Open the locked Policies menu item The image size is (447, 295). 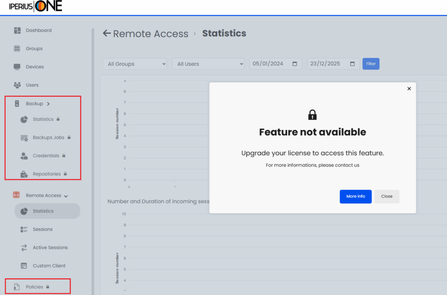[34, 287]
